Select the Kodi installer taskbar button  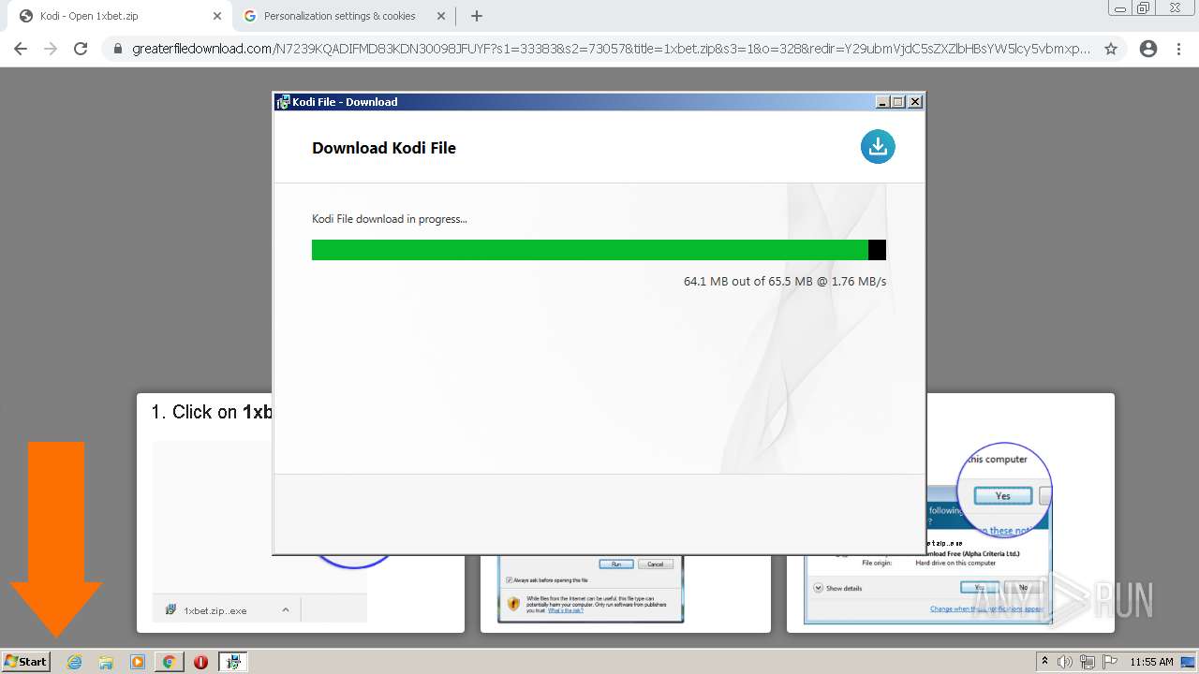tap(233, 662)
